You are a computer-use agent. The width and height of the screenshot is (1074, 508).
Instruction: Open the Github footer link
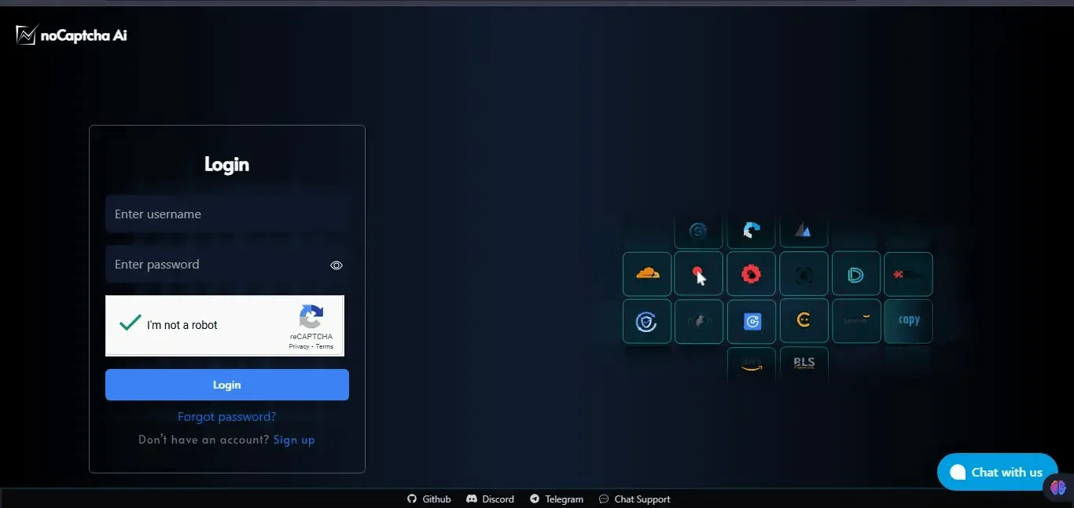429,499
